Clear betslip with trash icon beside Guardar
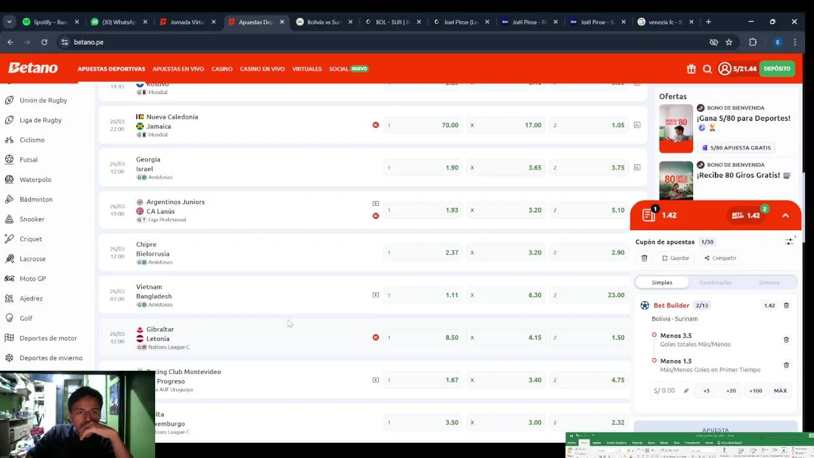Viewport: 814px width, 458px height. tap(644, 258)
